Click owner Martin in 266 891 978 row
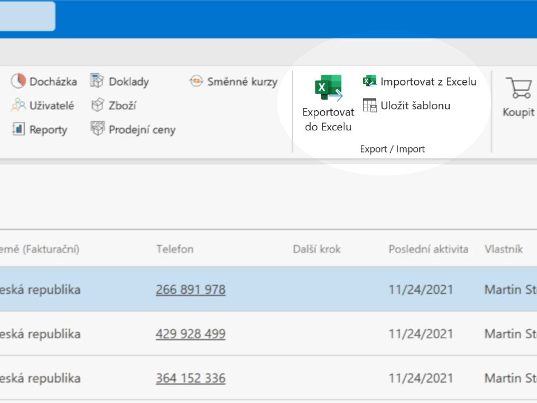 point(511,290)
